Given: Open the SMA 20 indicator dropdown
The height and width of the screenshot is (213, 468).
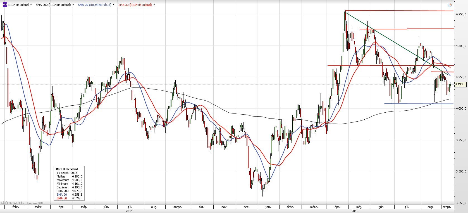Looking at the screenshot, I should click(x=114, y=5).
